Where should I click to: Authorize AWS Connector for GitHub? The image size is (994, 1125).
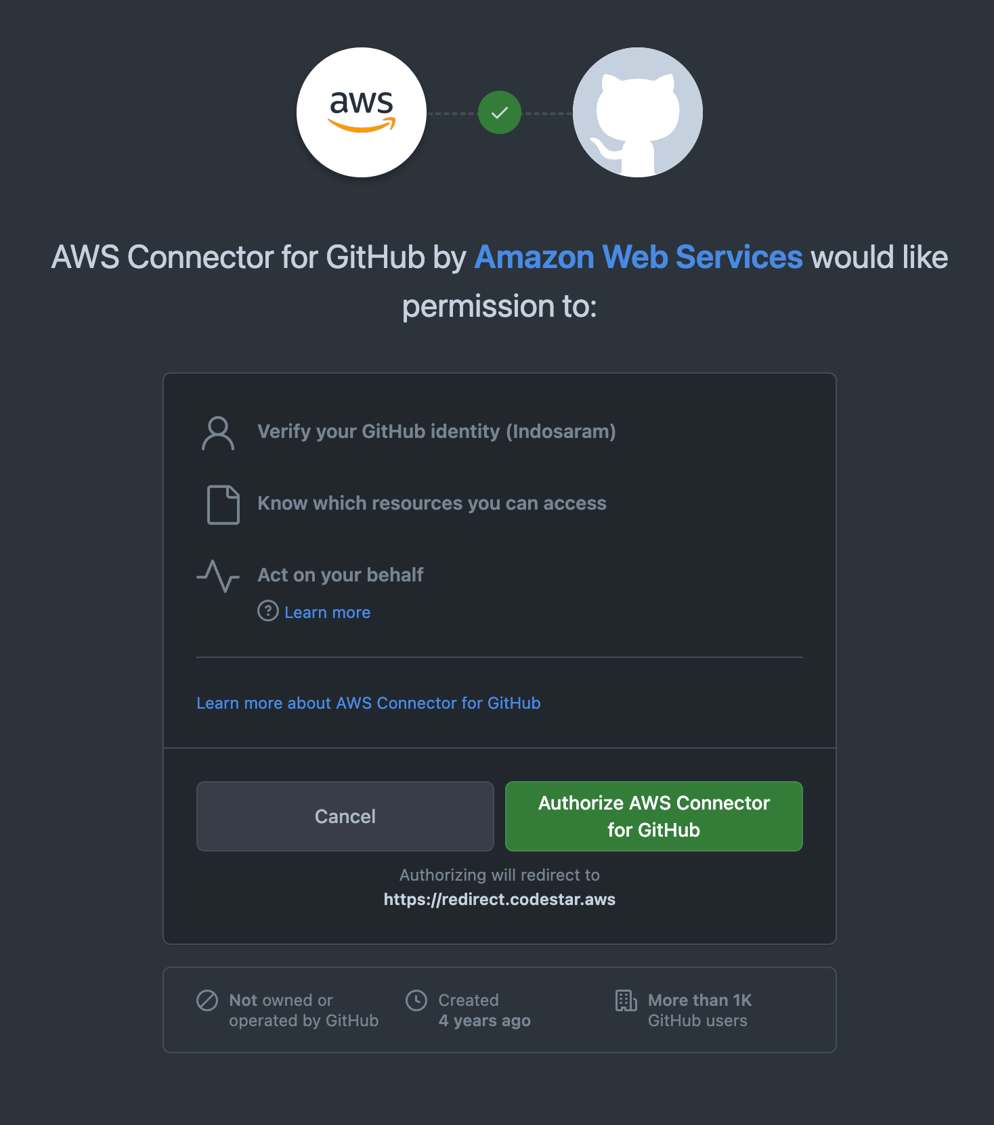[654, 816]
